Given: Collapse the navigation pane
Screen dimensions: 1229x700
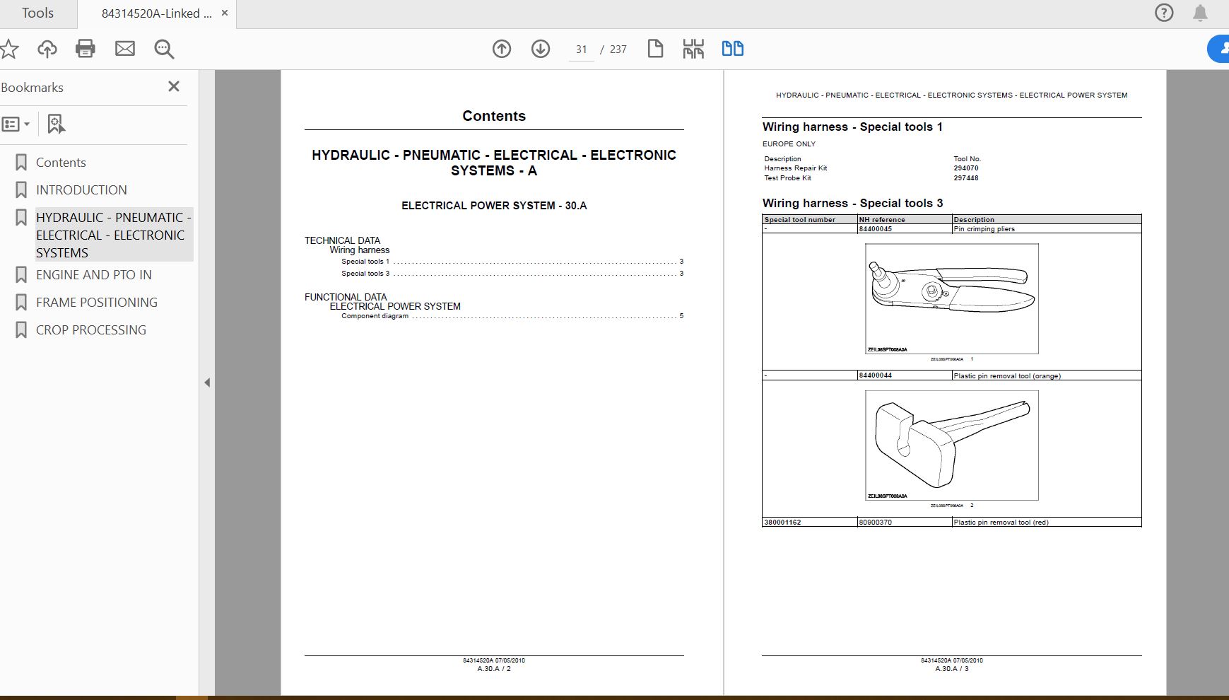Looking at the screenshot, I should (x=207, y=382).
